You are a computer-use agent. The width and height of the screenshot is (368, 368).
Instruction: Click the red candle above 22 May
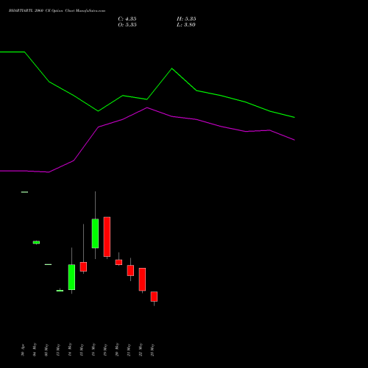[x=142, y=280]
